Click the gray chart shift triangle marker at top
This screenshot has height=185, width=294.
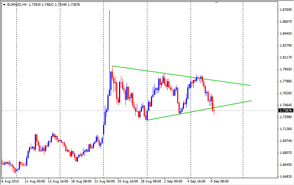click(x=217, y=3)
